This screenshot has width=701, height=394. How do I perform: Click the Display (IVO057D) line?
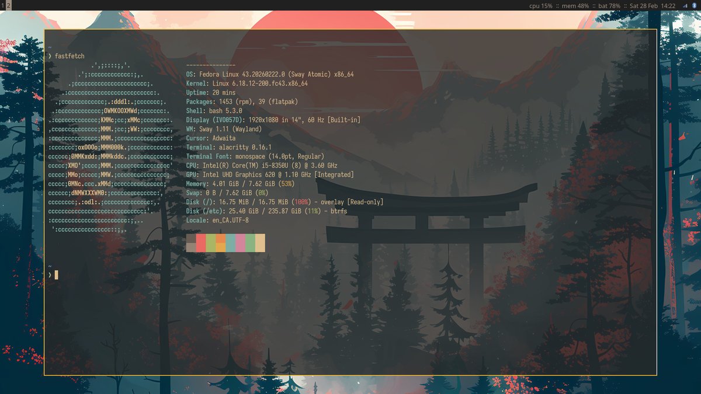point(273,120)
